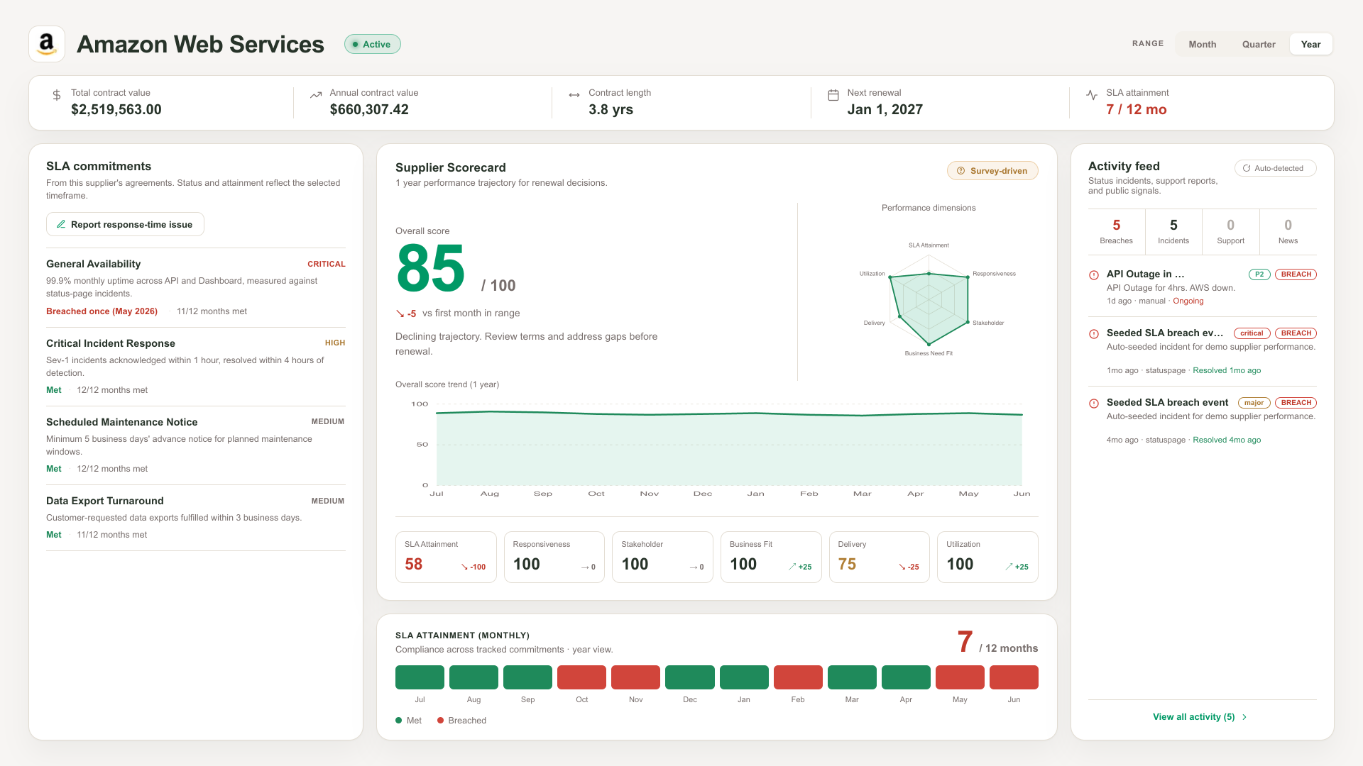This screenshot has height=766, width=1363.
Task: Click Breached once (May 2026) status
Action: (x=102, y=311)
